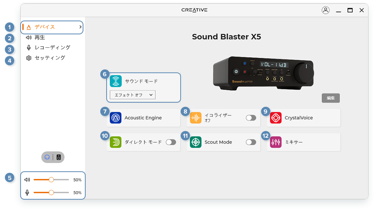Open the Mixer via its pink icon

coord(276,142)
